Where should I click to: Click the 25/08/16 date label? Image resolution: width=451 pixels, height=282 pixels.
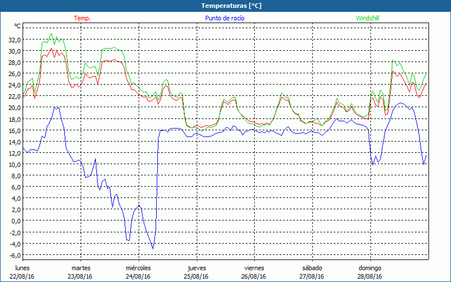tap(196, 276)
